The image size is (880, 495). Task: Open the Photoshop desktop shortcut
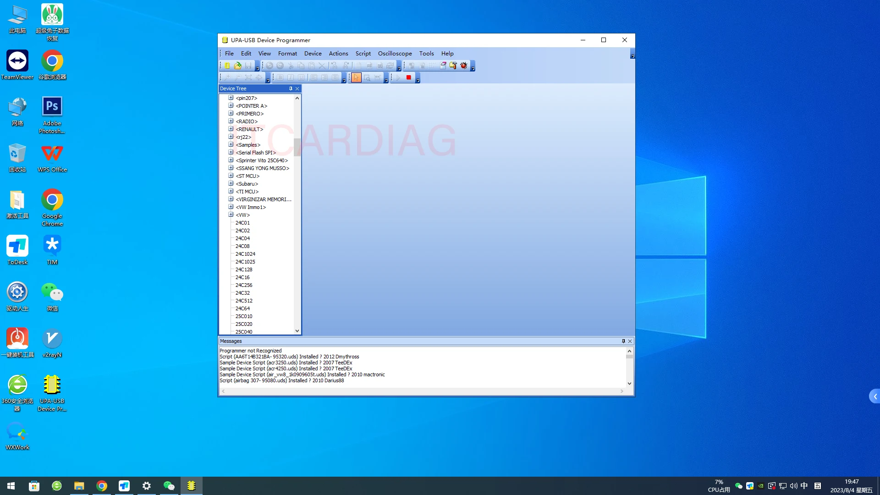point(52,115)
